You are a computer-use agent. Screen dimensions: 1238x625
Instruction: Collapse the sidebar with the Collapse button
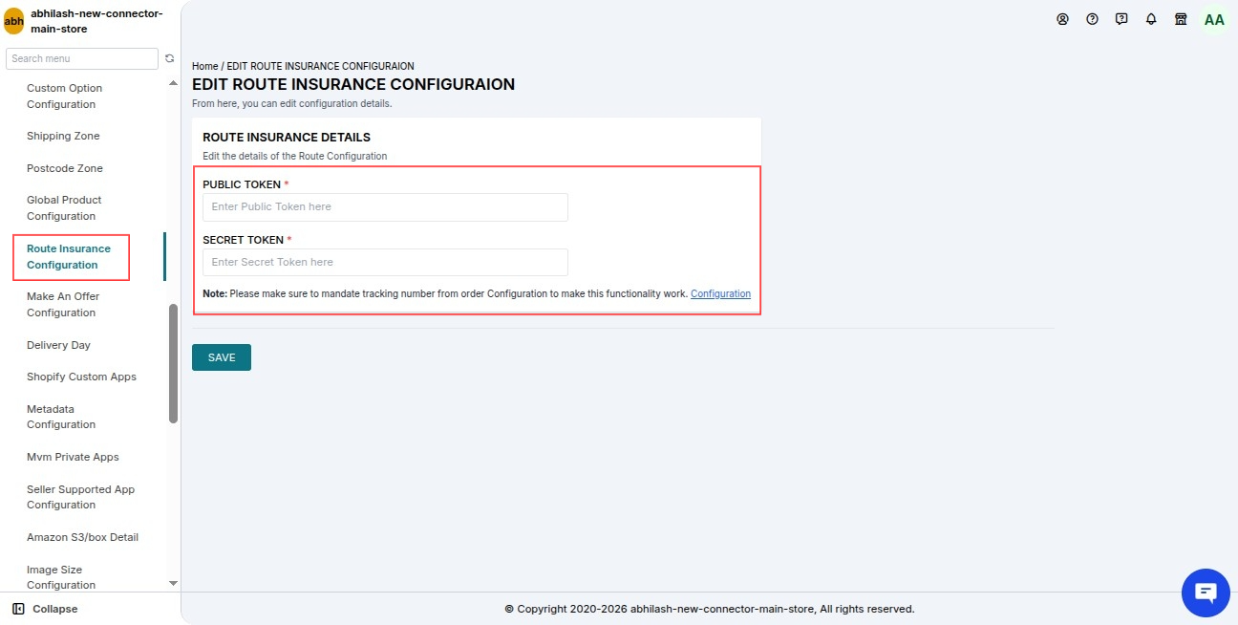pyautogui.click(x=45, y=609)
